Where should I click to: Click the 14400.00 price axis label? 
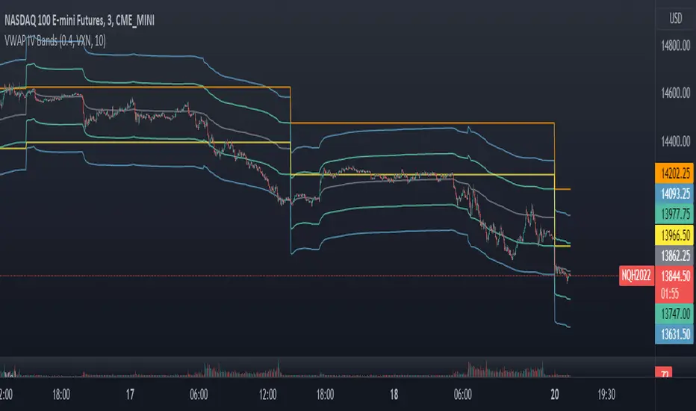[x=675, y=142]
